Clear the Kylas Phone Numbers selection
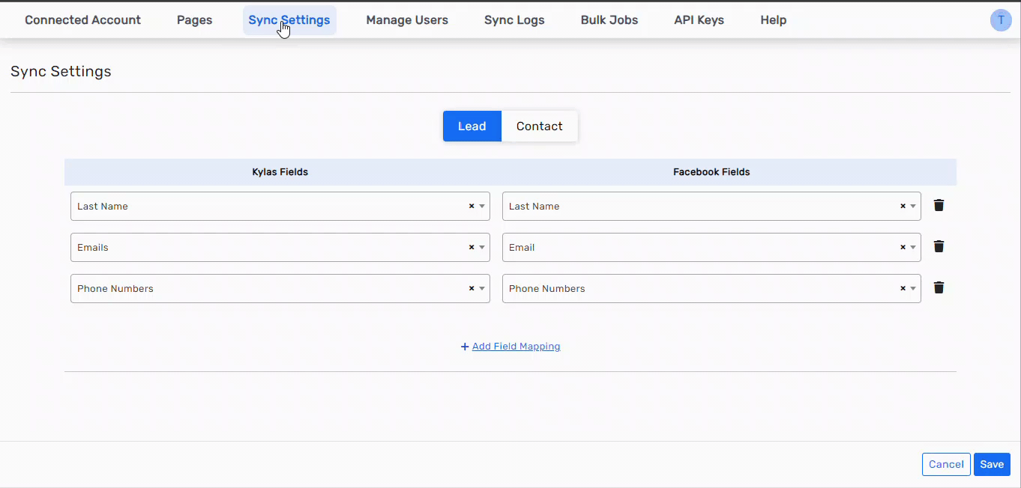1021x488 pixels. [472, 288]
